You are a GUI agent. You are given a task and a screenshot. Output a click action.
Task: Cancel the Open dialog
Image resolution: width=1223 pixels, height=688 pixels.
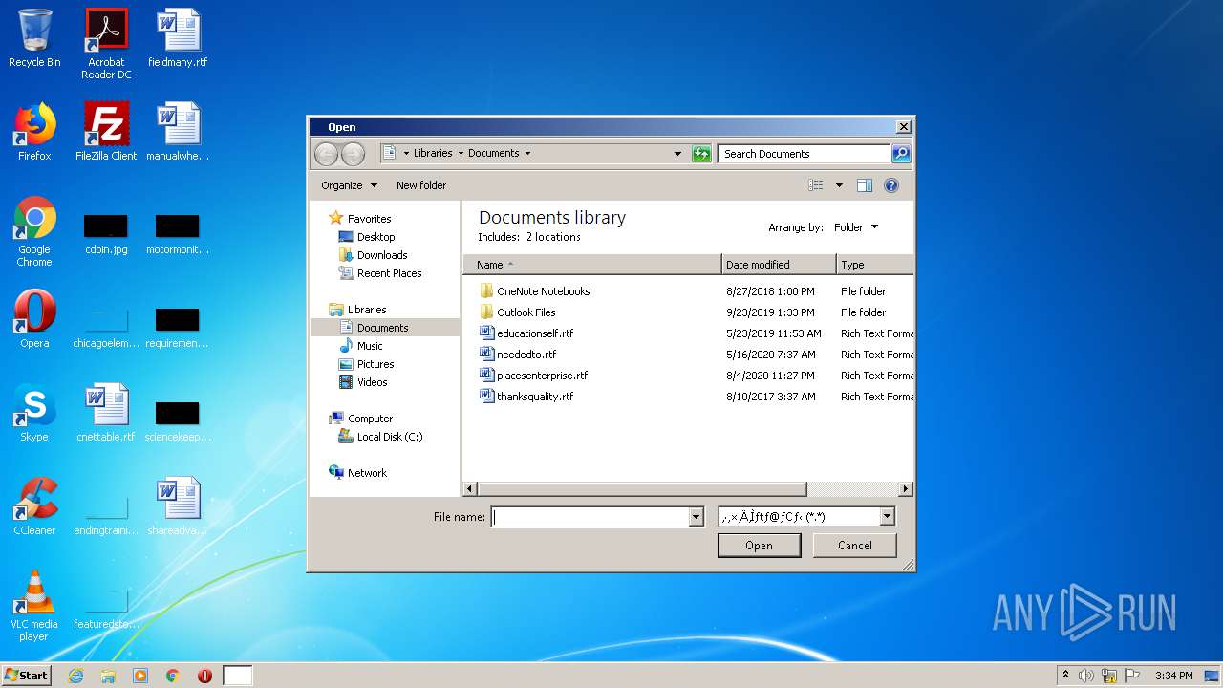(855, 546)
